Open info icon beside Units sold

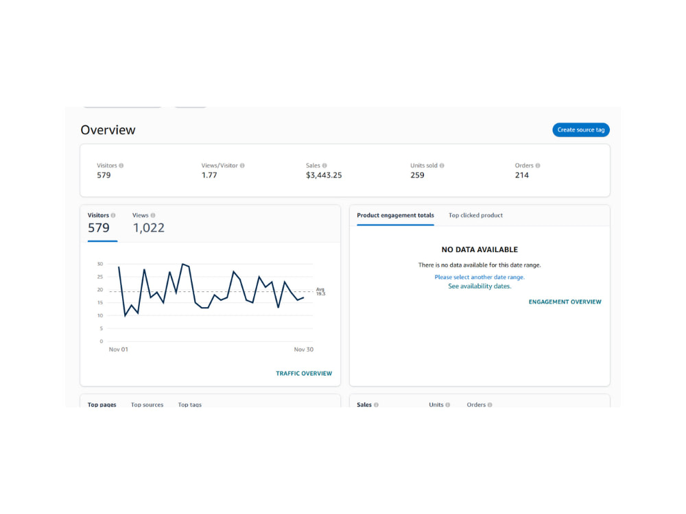pyautogui.click(x=441, y=166)
